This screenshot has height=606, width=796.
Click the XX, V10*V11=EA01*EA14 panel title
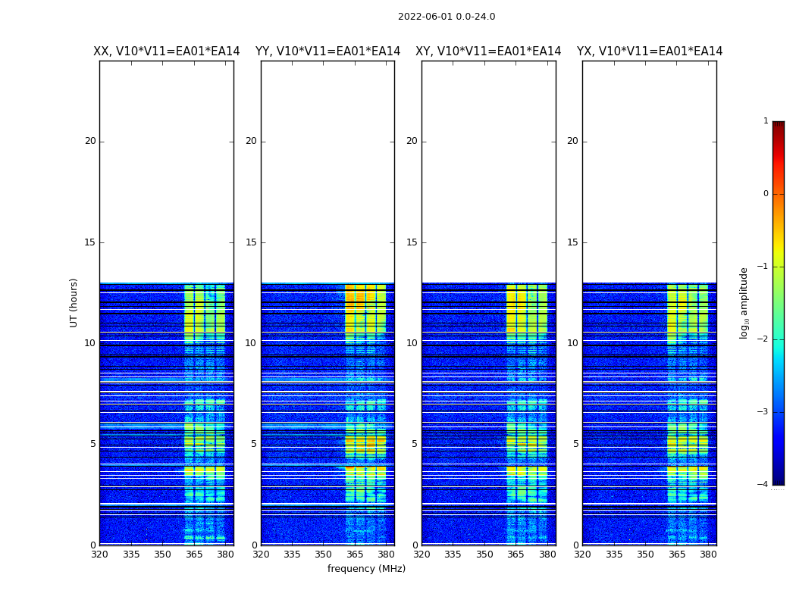pos(167,52)
